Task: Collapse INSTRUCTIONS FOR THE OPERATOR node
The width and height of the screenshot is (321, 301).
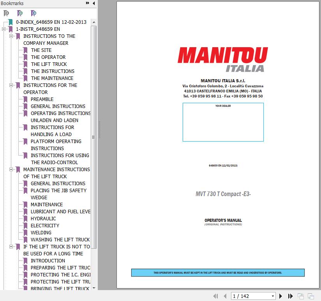Action: click(11, 85)
